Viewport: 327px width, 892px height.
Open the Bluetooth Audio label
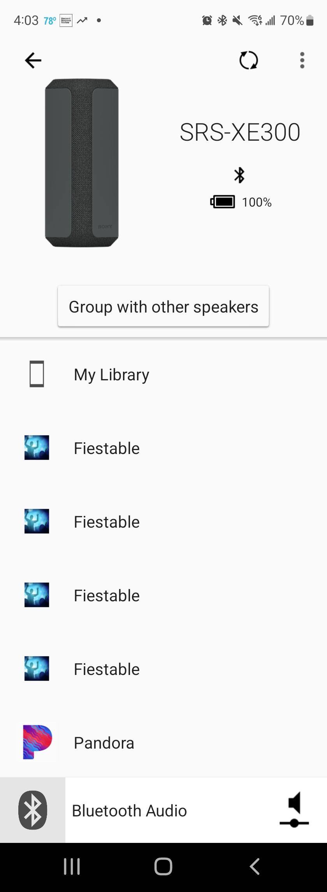(129, 811)
